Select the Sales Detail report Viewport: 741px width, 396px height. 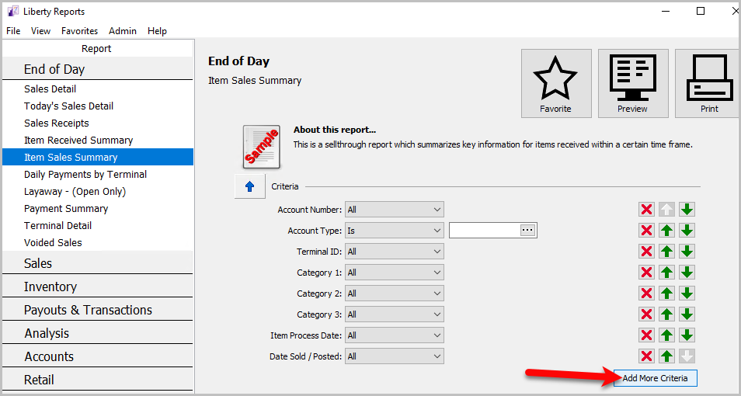[x=98, y=89]
